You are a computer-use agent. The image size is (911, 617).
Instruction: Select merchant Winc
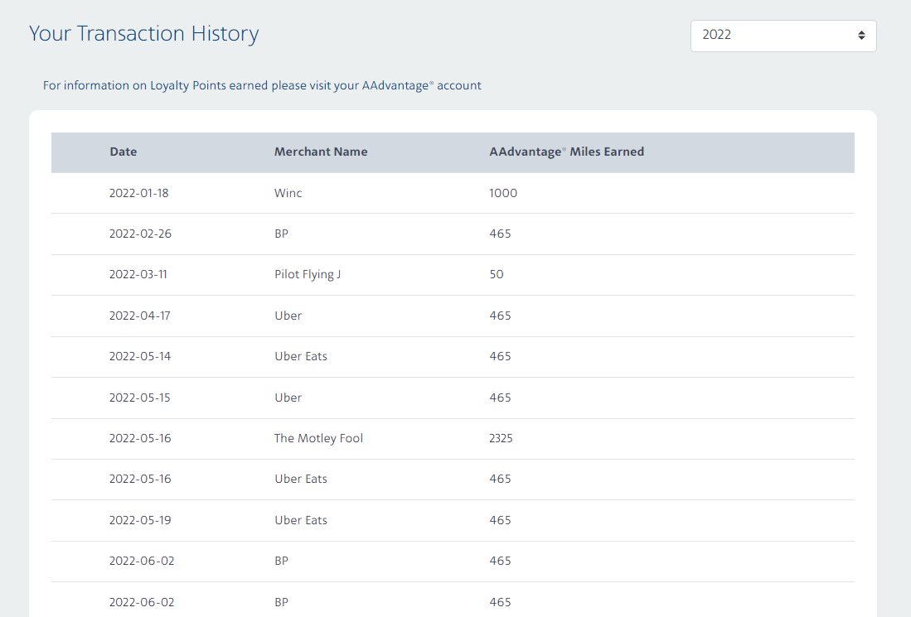[288, 193]
